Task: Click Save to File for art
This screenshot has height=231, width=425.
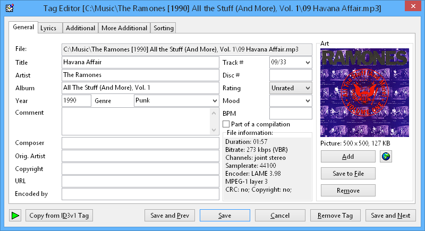Action: 348,174
